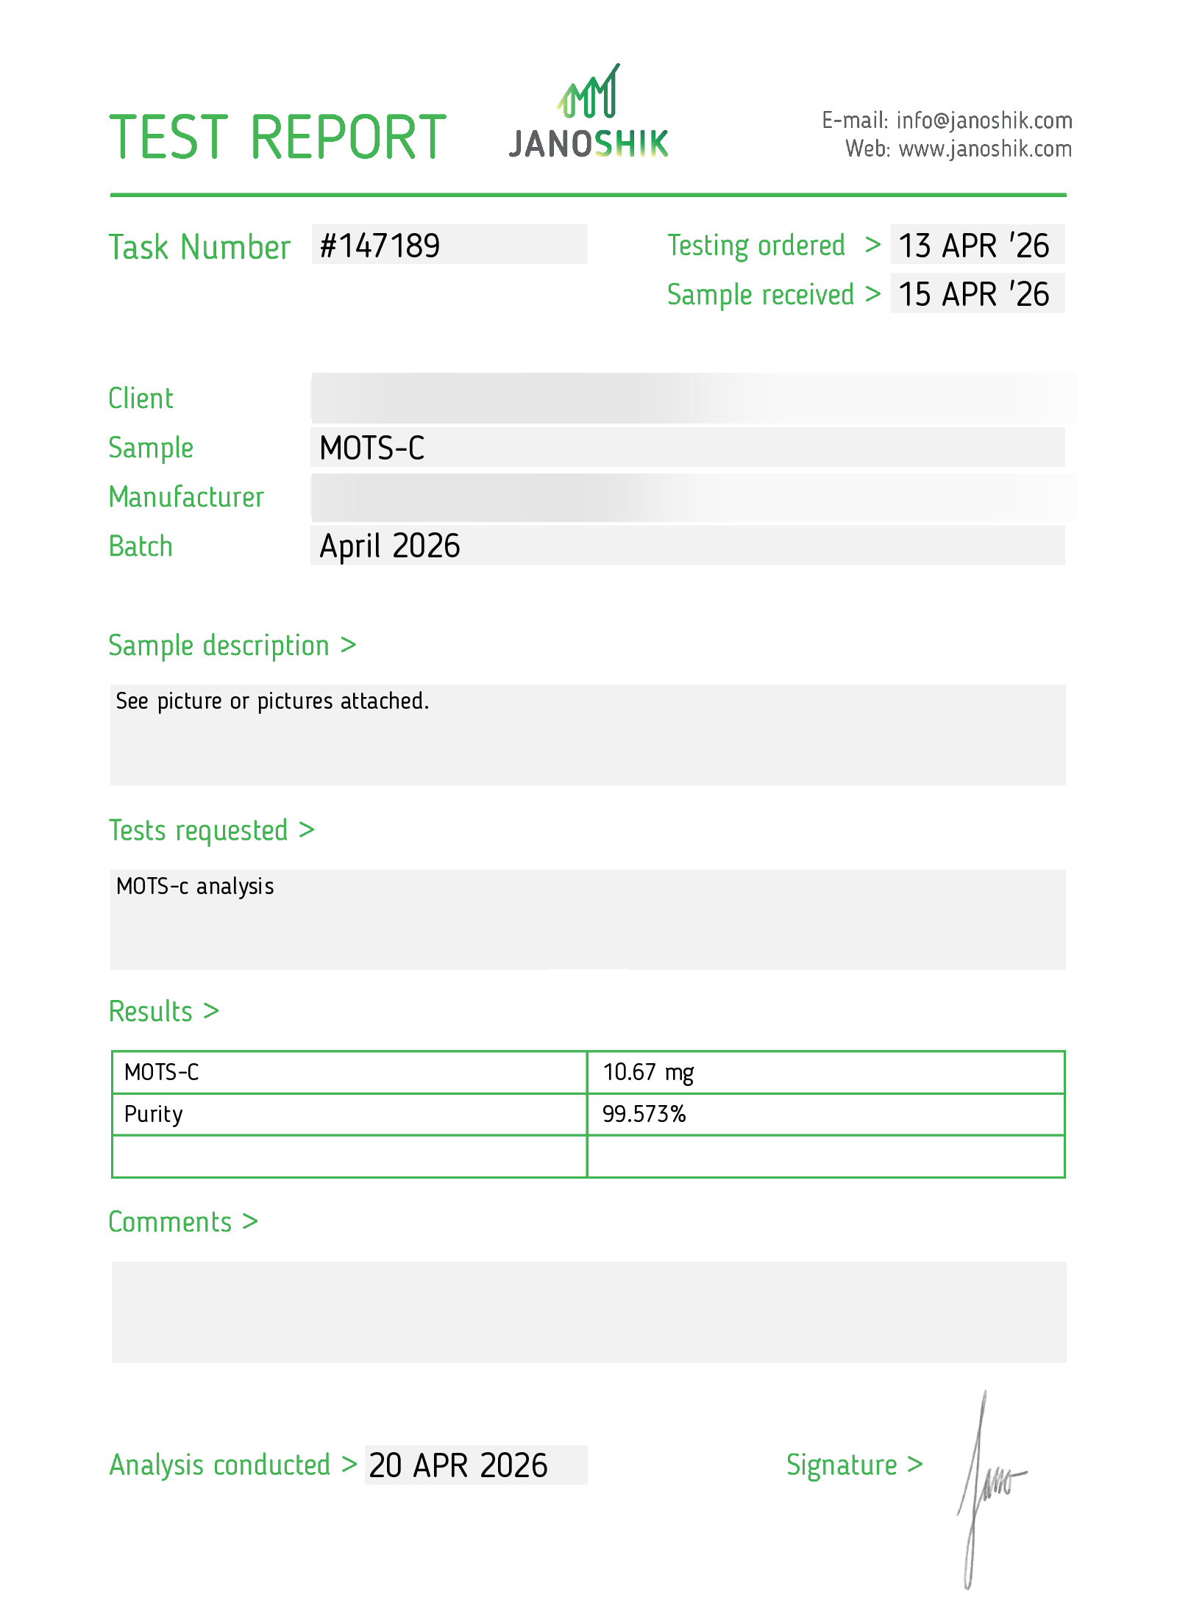Click the Tests requested heading arrow
Screen dimensions: 1177x1597
tap(307, 830)
